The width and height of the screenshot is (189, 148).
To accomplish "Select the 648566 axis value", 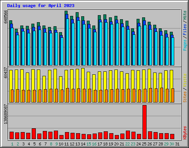I will tap(6, 17).
